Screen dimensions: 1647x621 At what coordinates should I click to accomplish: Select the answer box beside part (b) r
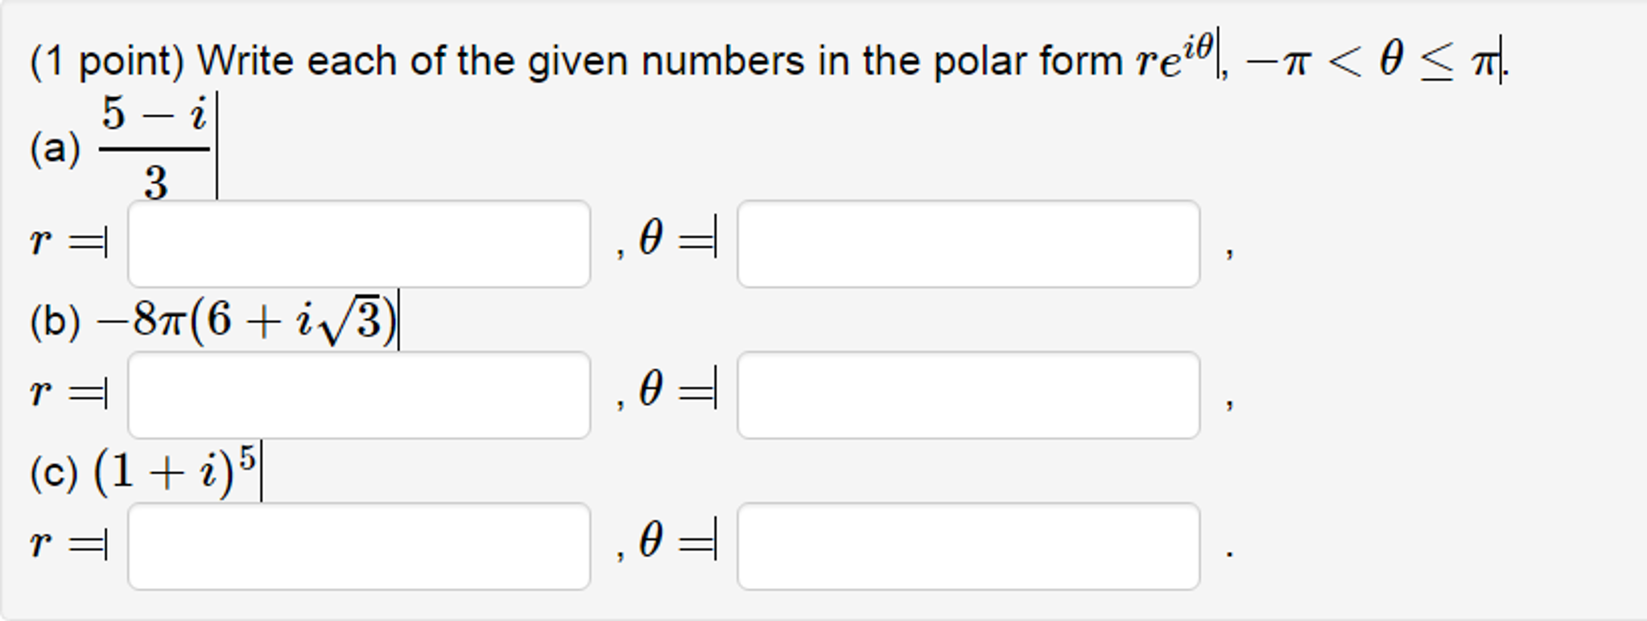point(359,394)
